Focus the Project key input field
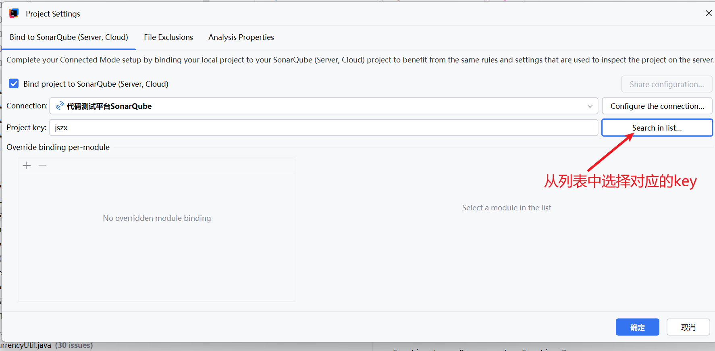 tap(324, 128)
